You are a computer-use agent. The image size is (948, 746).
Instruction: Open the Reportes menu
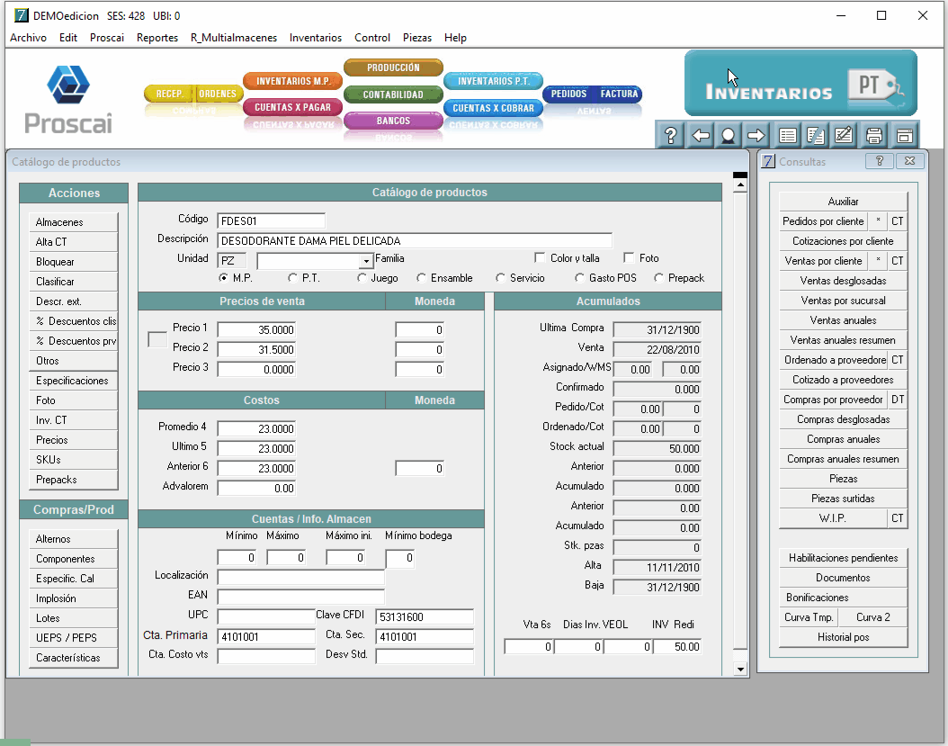[157, 38]
